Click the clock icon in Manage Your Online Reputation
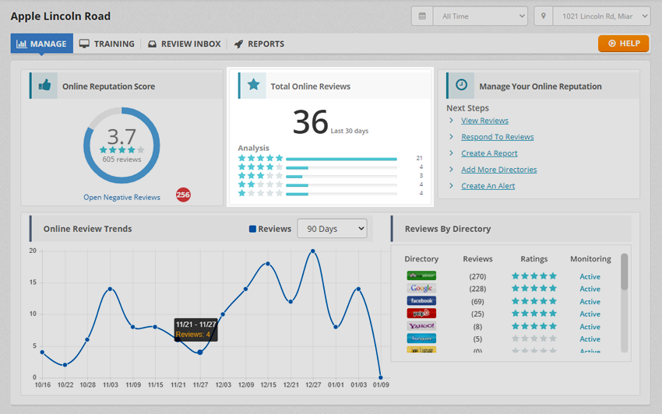Viewport: 662px width, 414px height. tap(461, 86)
